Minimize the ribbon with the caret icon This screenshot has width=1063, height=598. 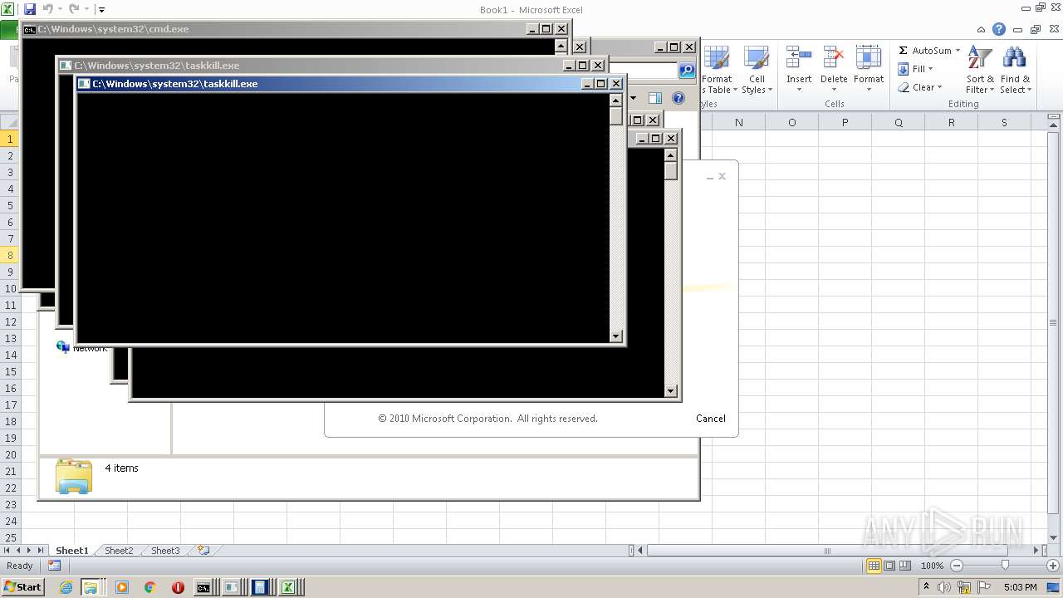tap(982, 29)
